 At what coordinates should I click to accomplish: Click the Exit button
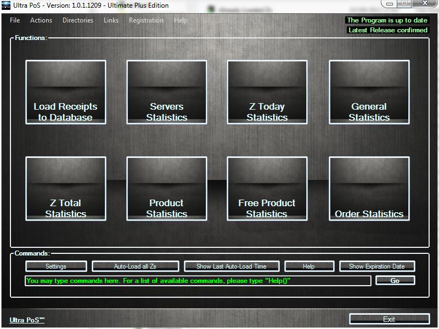389,319
